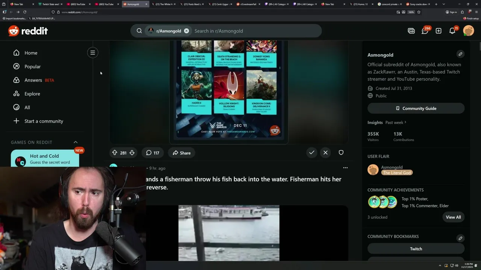Image resolution: width=481 pixels, height=270 pixels.
Task: Remove post with X mod icon
Action: (x=325, y=153)
